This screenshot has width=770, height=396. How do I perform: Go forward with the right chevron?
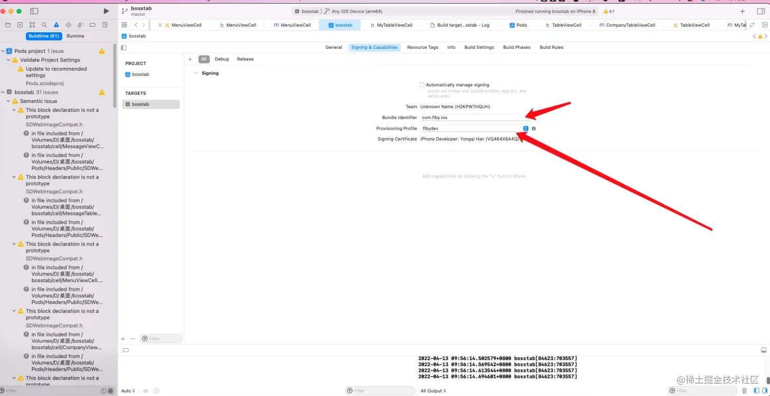pos(143,25)
